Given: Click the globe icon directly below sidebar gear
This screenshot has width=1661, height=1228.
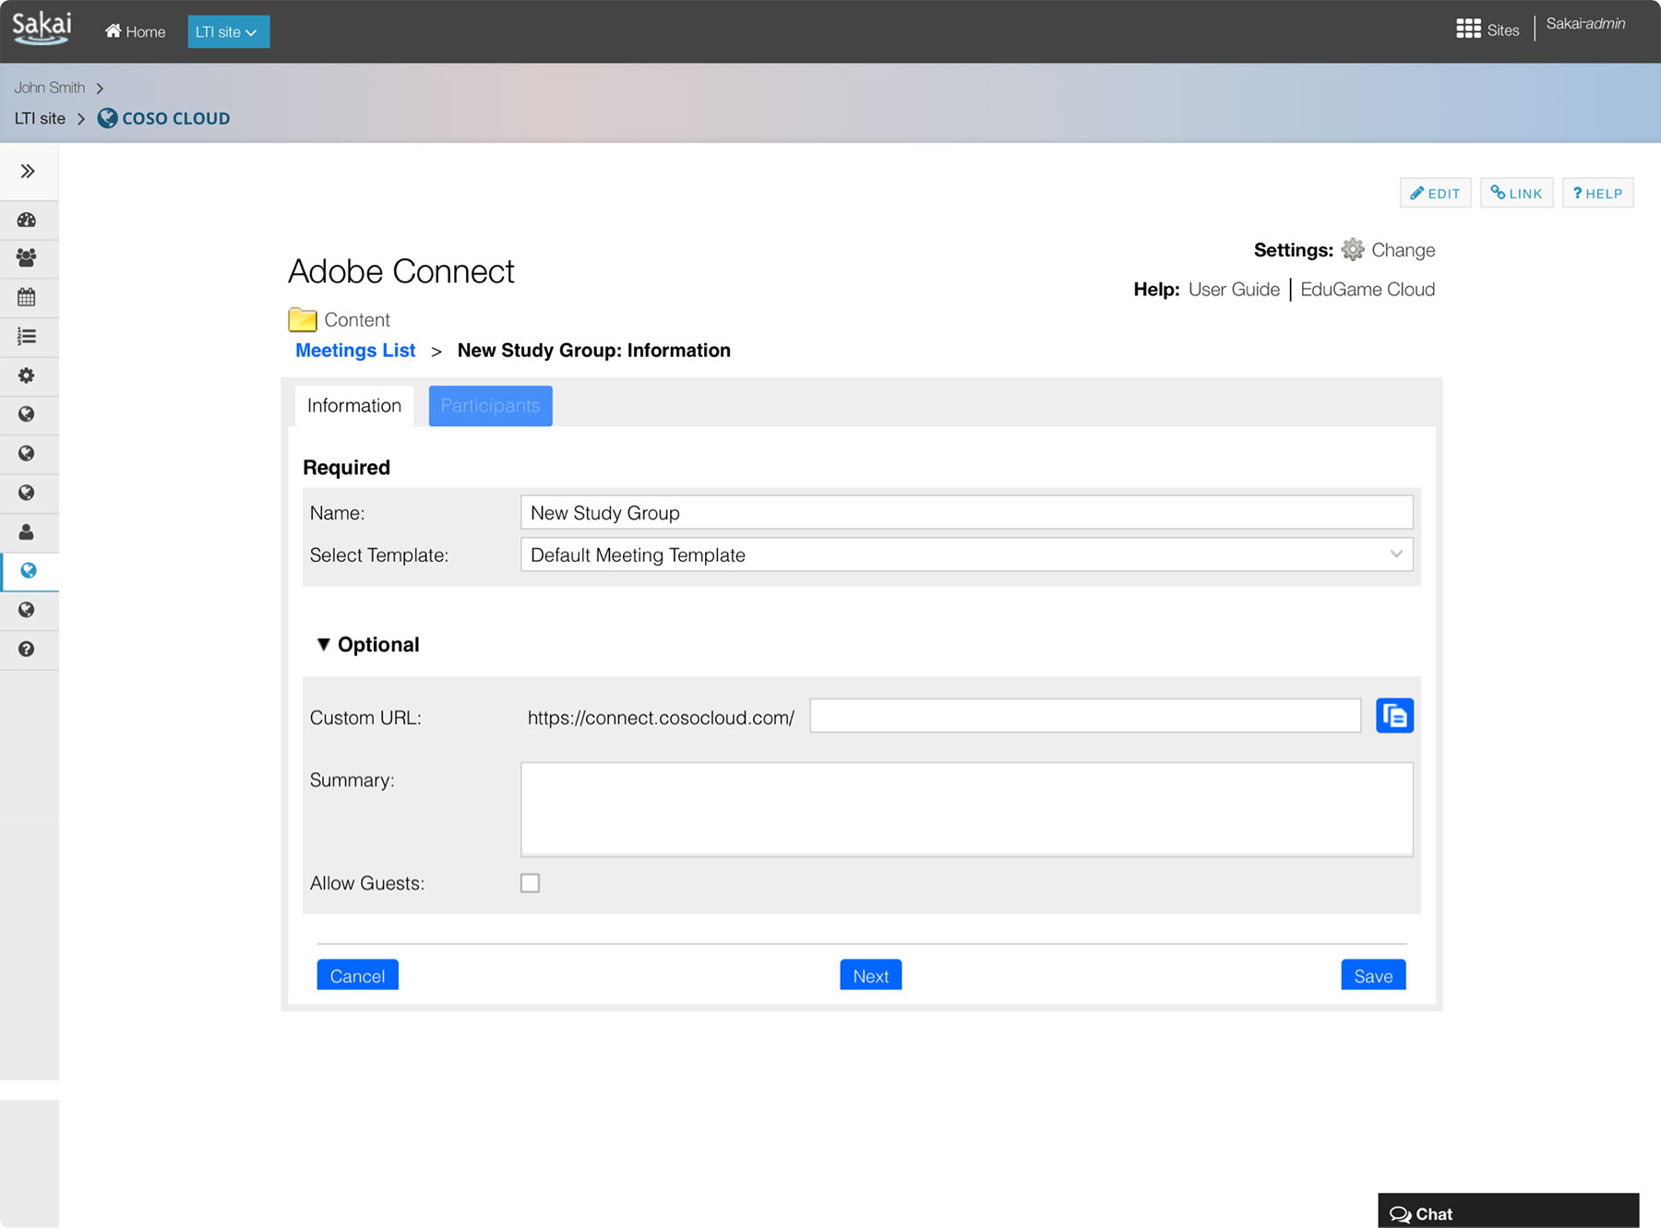Looking at the screenshot, I should 27,414.
